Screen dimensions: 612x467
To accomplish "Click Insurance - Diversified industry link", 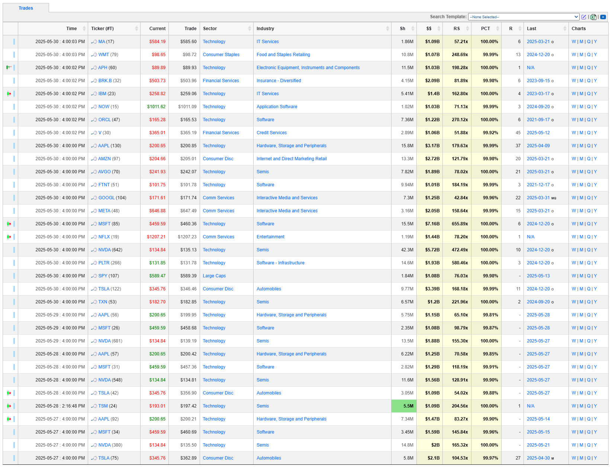I will point(279,81).
